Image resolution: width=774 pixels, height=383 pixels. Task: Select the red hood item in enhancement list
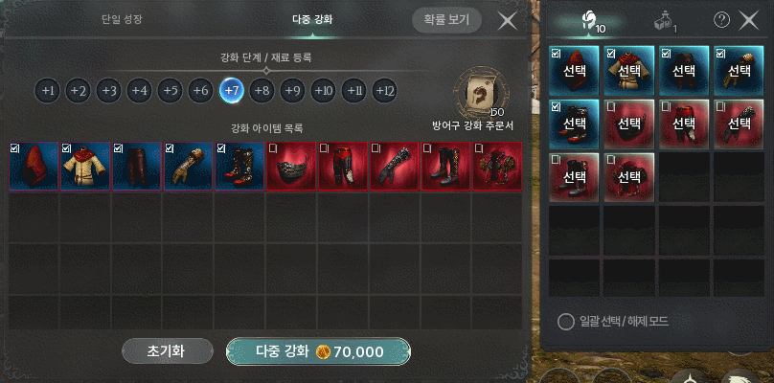coord(34,167)
